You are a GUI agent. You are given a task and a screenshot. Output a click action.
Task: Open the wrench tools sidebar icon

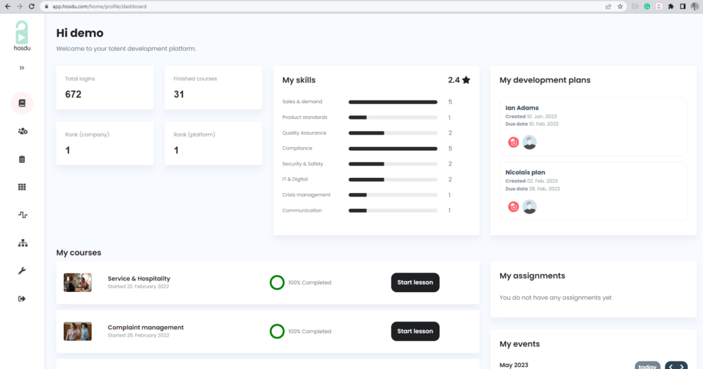click(22, 271)
